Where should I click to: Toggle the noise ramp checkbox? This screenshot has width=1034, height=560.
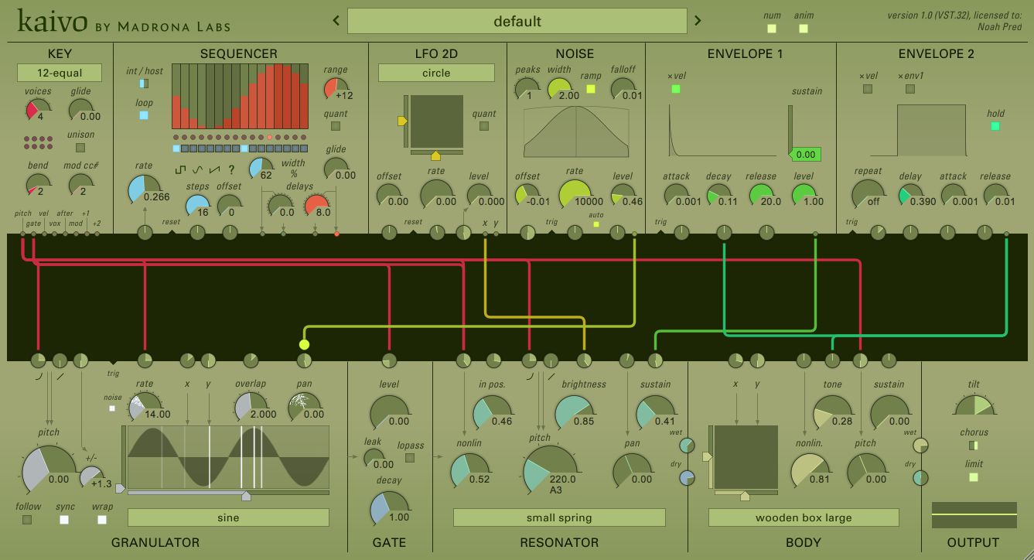coord(591,89)
